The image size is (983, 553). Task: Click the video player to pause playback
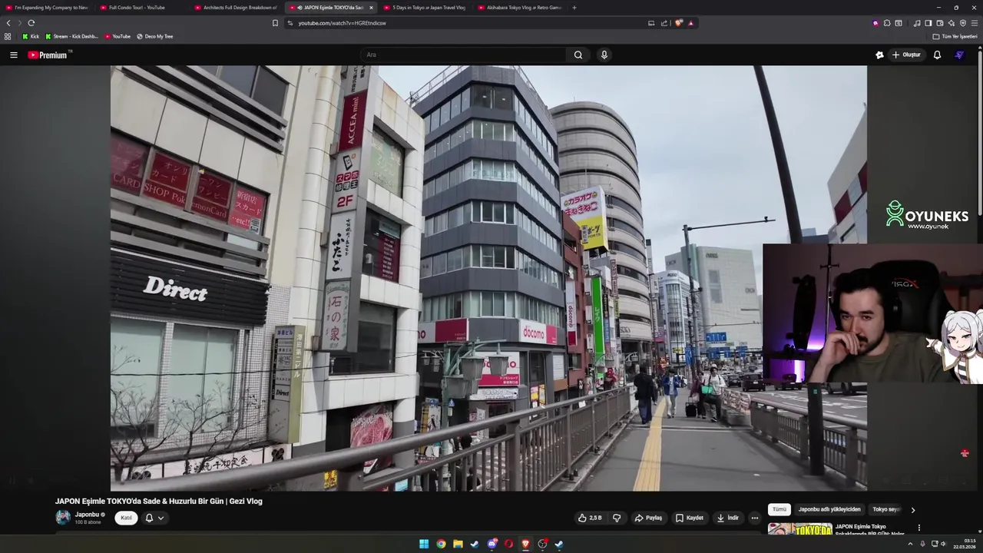click(x=488, y=278)
